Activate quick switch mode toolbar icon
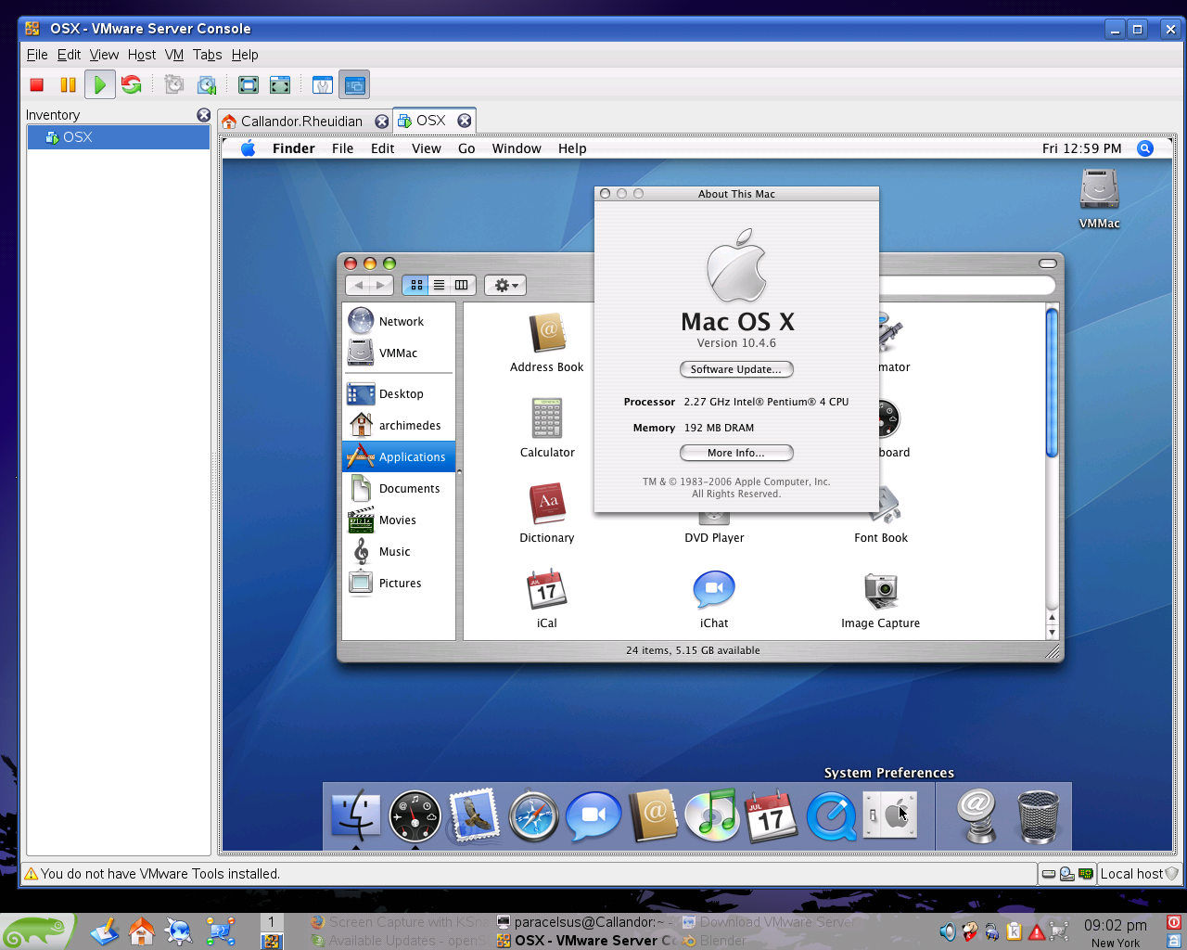Viewport: 1187px width, 950px height. click(280, 85)
